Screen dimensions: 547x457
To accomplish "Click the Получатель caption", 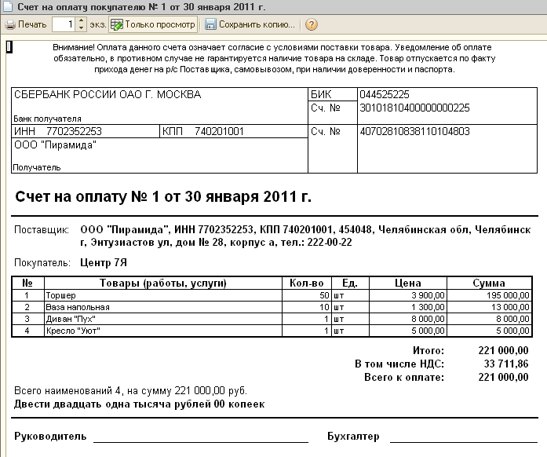I will 37,167.
